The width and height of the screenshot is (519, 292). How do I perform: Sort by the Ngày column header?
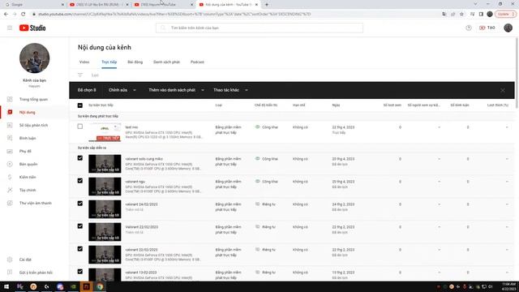[x=336, y=105]
